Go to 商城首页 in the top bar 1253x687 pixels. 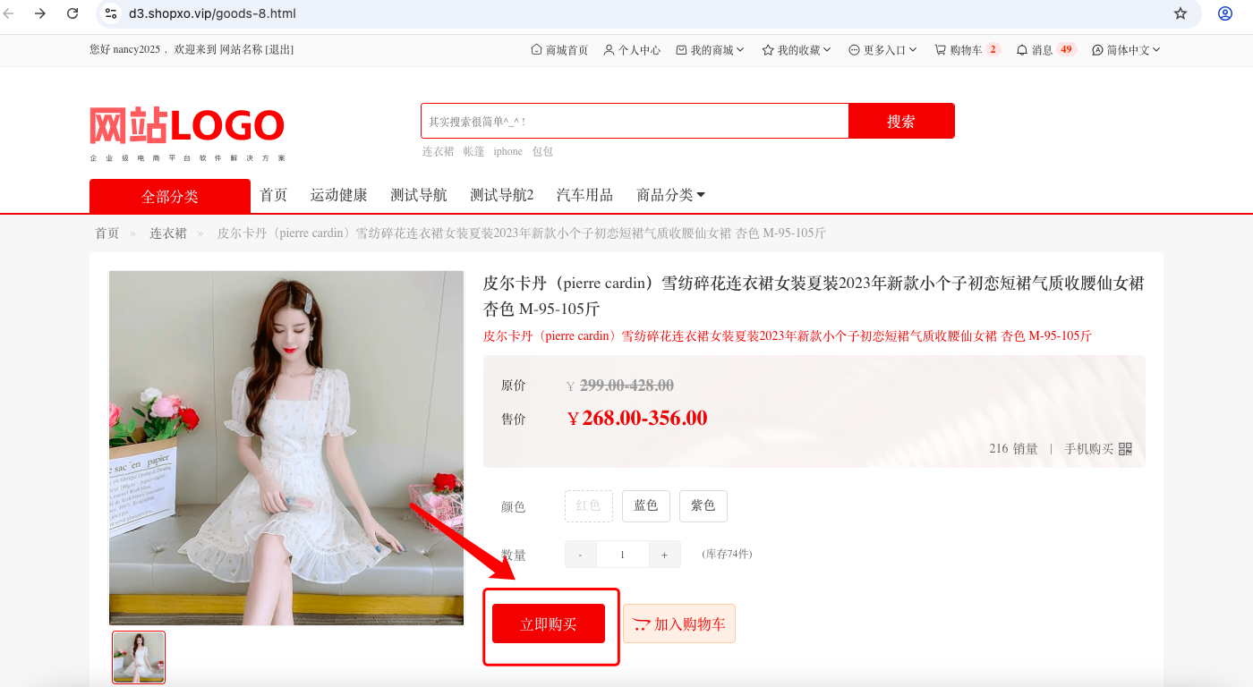point(559,50)
